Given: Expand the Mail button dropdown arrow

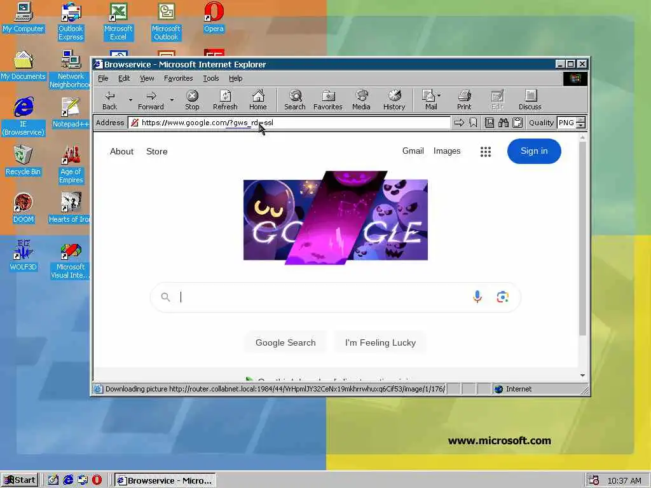Looking at the screenshot, I should click(x=439, y=95).
